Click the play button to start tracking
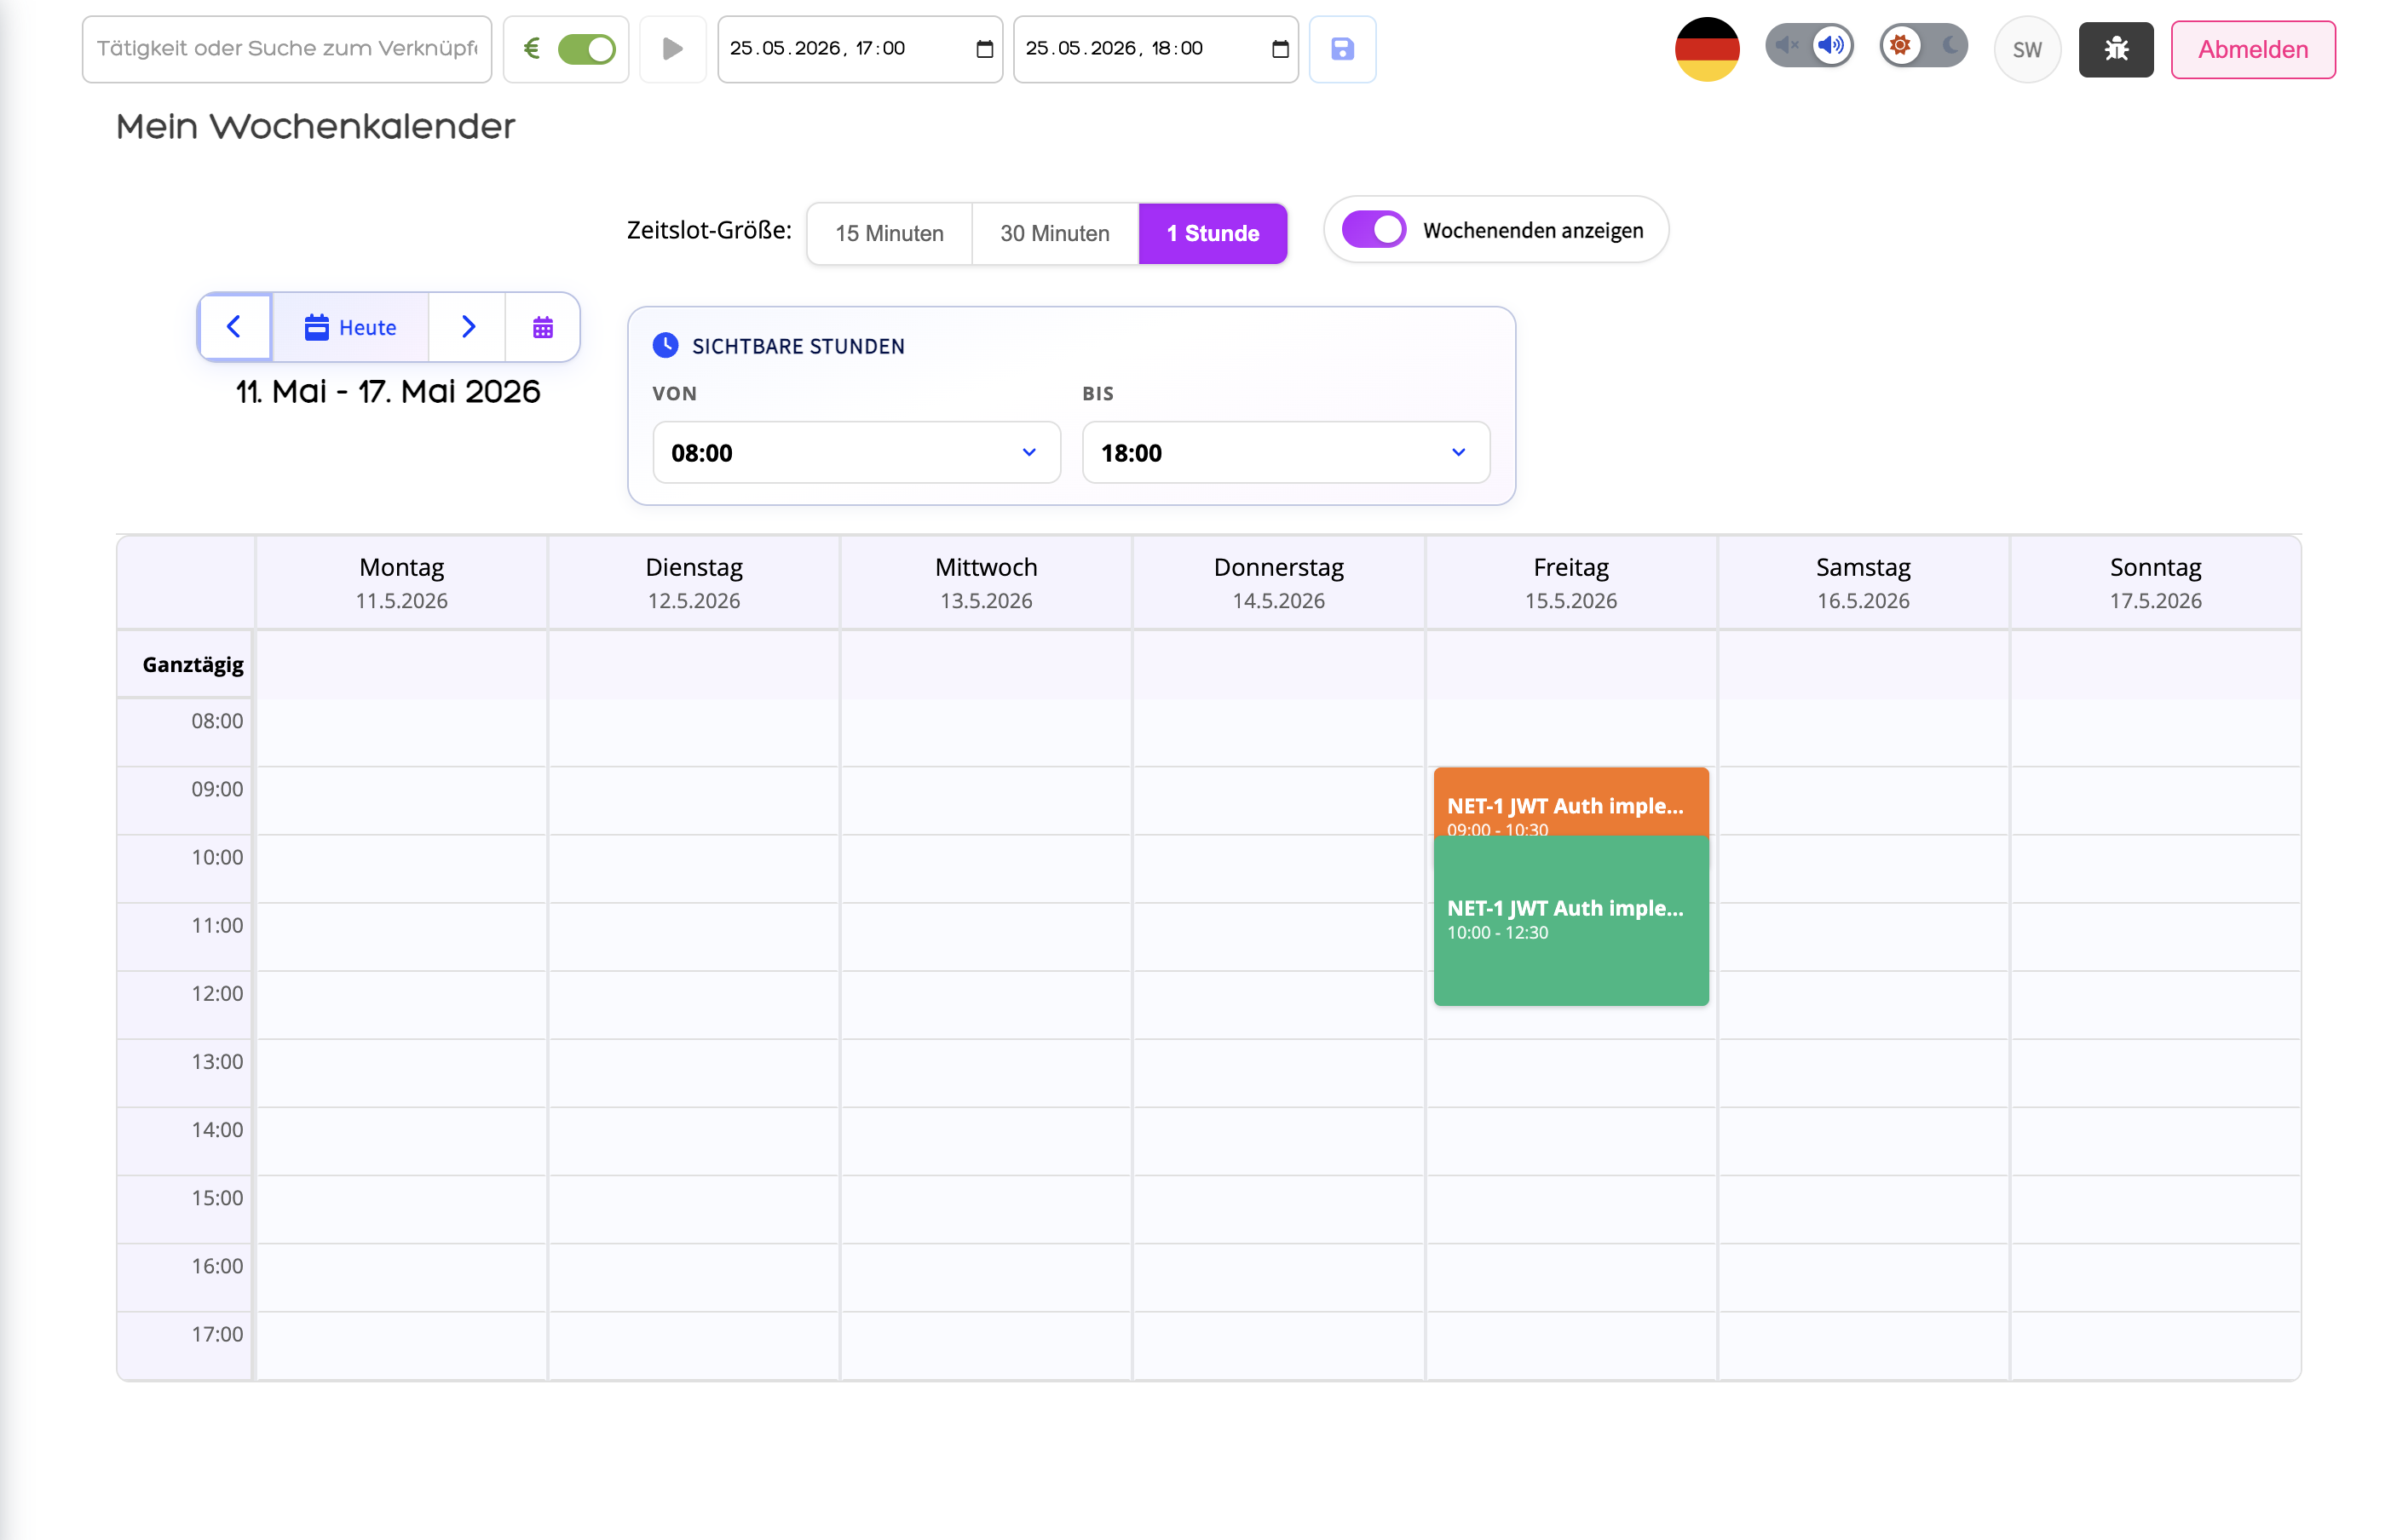The height and width of the screenshot is (1540, 2391). tap(672, 48)
